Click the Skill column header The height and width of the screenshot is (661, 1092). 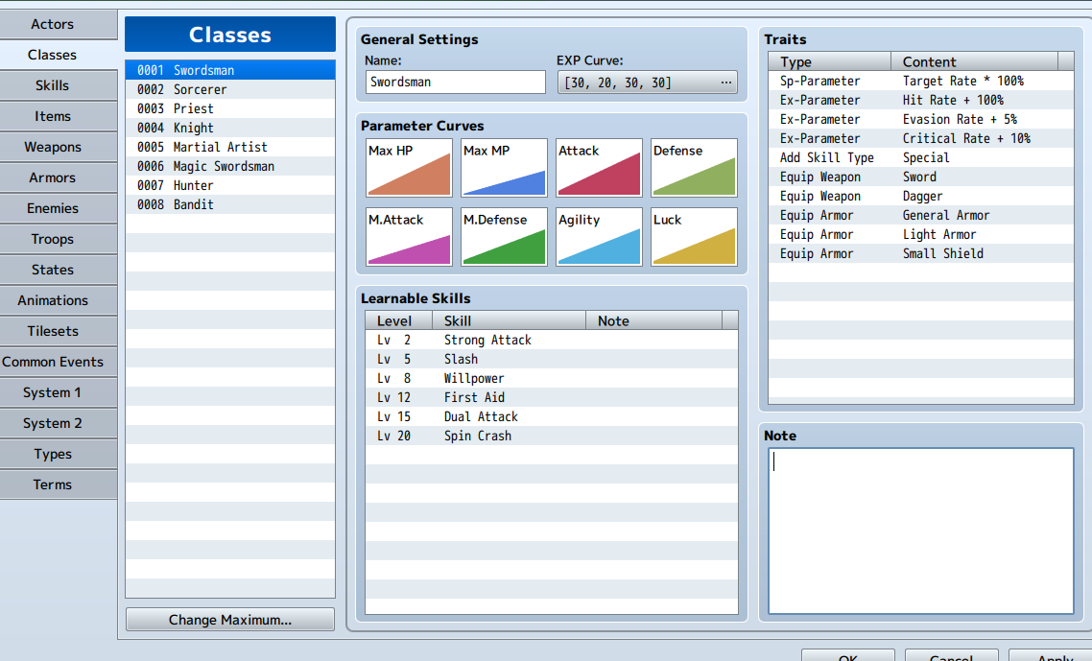coord(510,320)
